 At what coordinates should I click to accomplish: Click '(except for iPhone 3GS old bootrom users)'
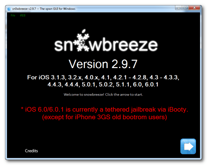pyautogui.click(x=104, y=117)
